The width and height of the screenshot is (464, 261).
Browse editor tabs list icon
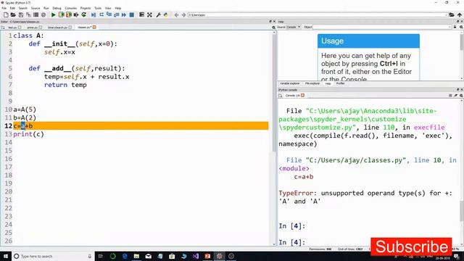click(x=3, y=28)
